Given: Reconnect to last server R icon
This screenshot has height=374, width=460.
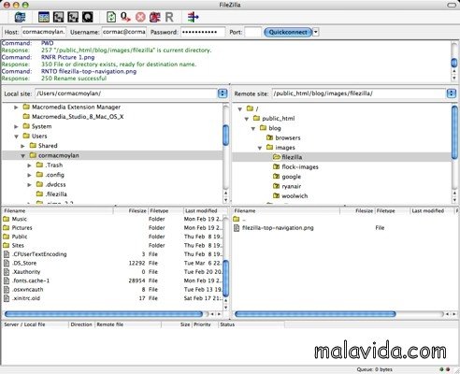Looking at the screenshot, I should click(169, 17).
